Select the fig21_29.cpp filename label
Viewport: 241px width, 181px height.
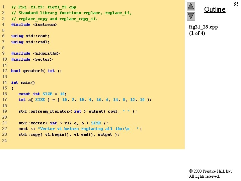(x=203, y=27)
